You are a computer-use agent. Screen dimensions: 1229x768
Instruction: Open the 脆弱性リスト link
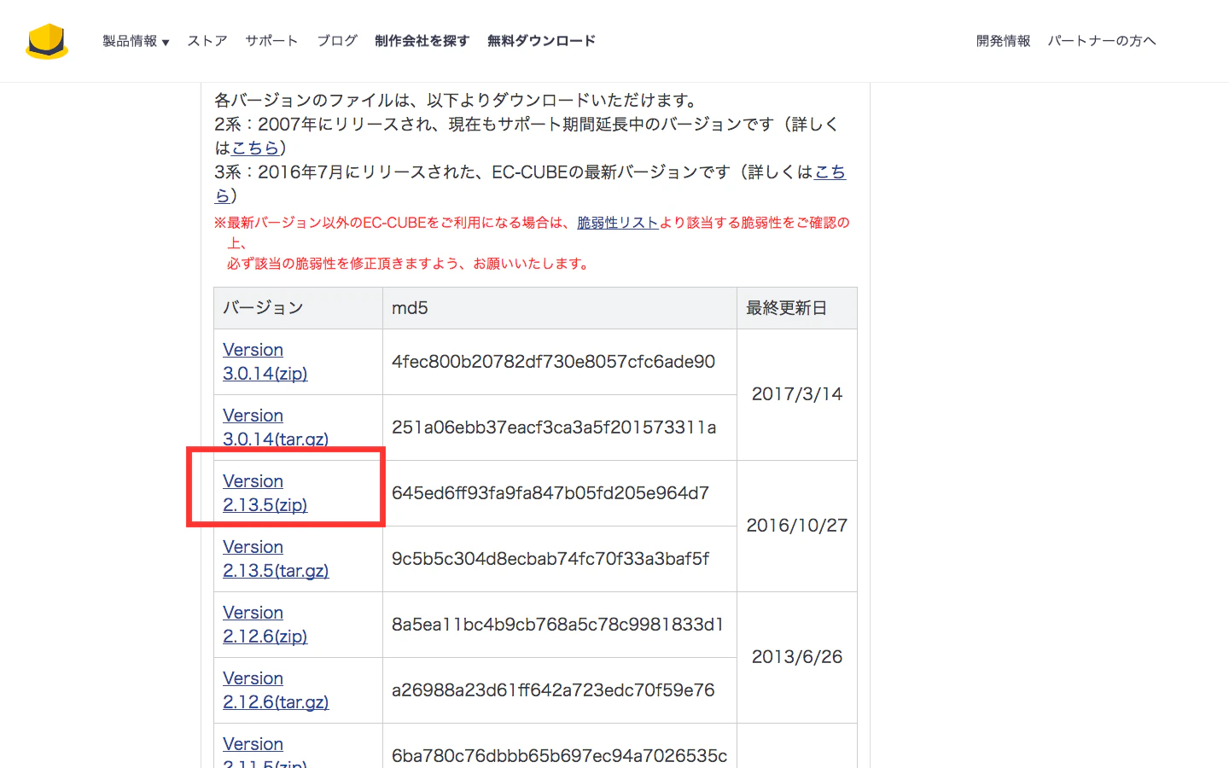618,223
